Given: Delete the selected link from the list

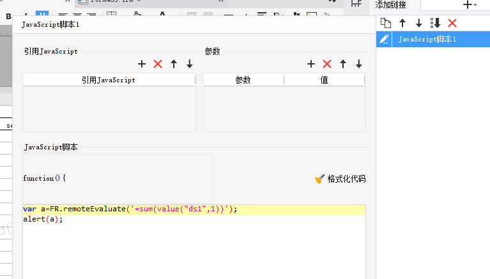Looking at the screenshot, I should (x=452, y=23).
